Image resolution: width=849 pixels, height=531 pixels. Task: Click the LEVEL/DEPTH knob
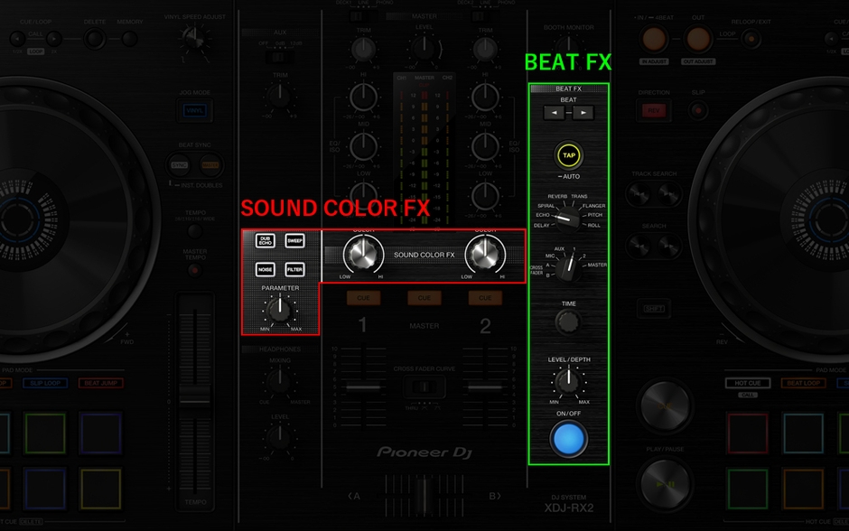[568, 381]
